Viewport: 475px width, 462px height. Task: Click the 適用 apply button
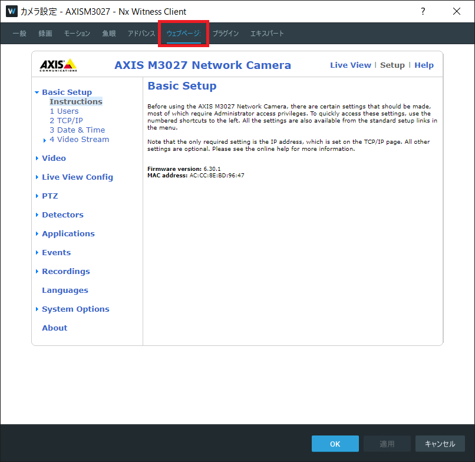click(x=387, y=444)
